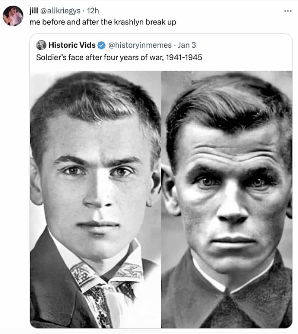This screenshot has height=334, width=298.
Task: View the young soldier photo on left
Action: pyautogui.click(x=96, y=199)
